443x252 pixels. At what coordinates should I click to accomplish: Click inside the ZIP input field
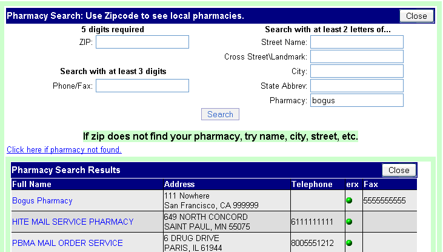click(142, 42)
